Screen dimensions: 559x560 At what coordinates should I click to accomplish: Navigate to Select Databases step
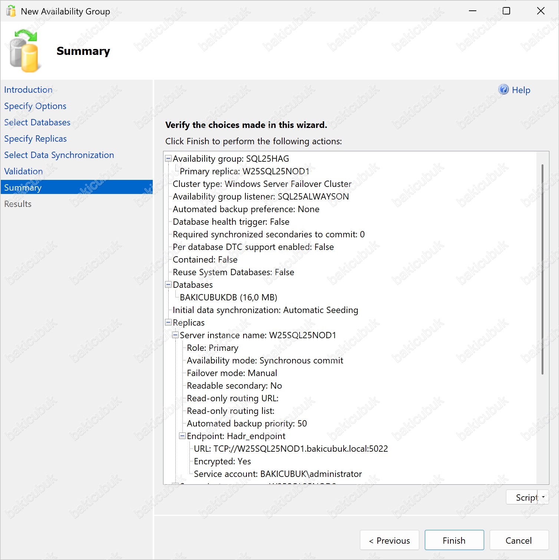(37, 122)
